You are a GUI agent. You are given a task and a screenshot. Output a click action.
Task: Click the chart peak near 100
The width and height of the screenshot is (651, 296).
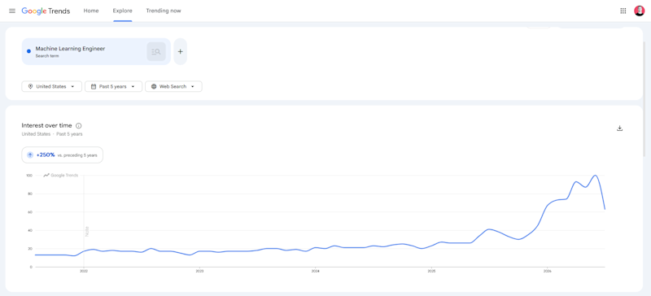596,175
